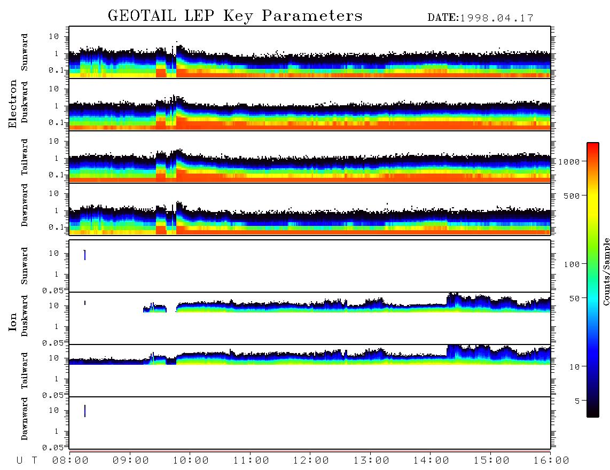610x470 pixels.
Task: Click the 12:00 time tick label
Action: click(311, 461)
